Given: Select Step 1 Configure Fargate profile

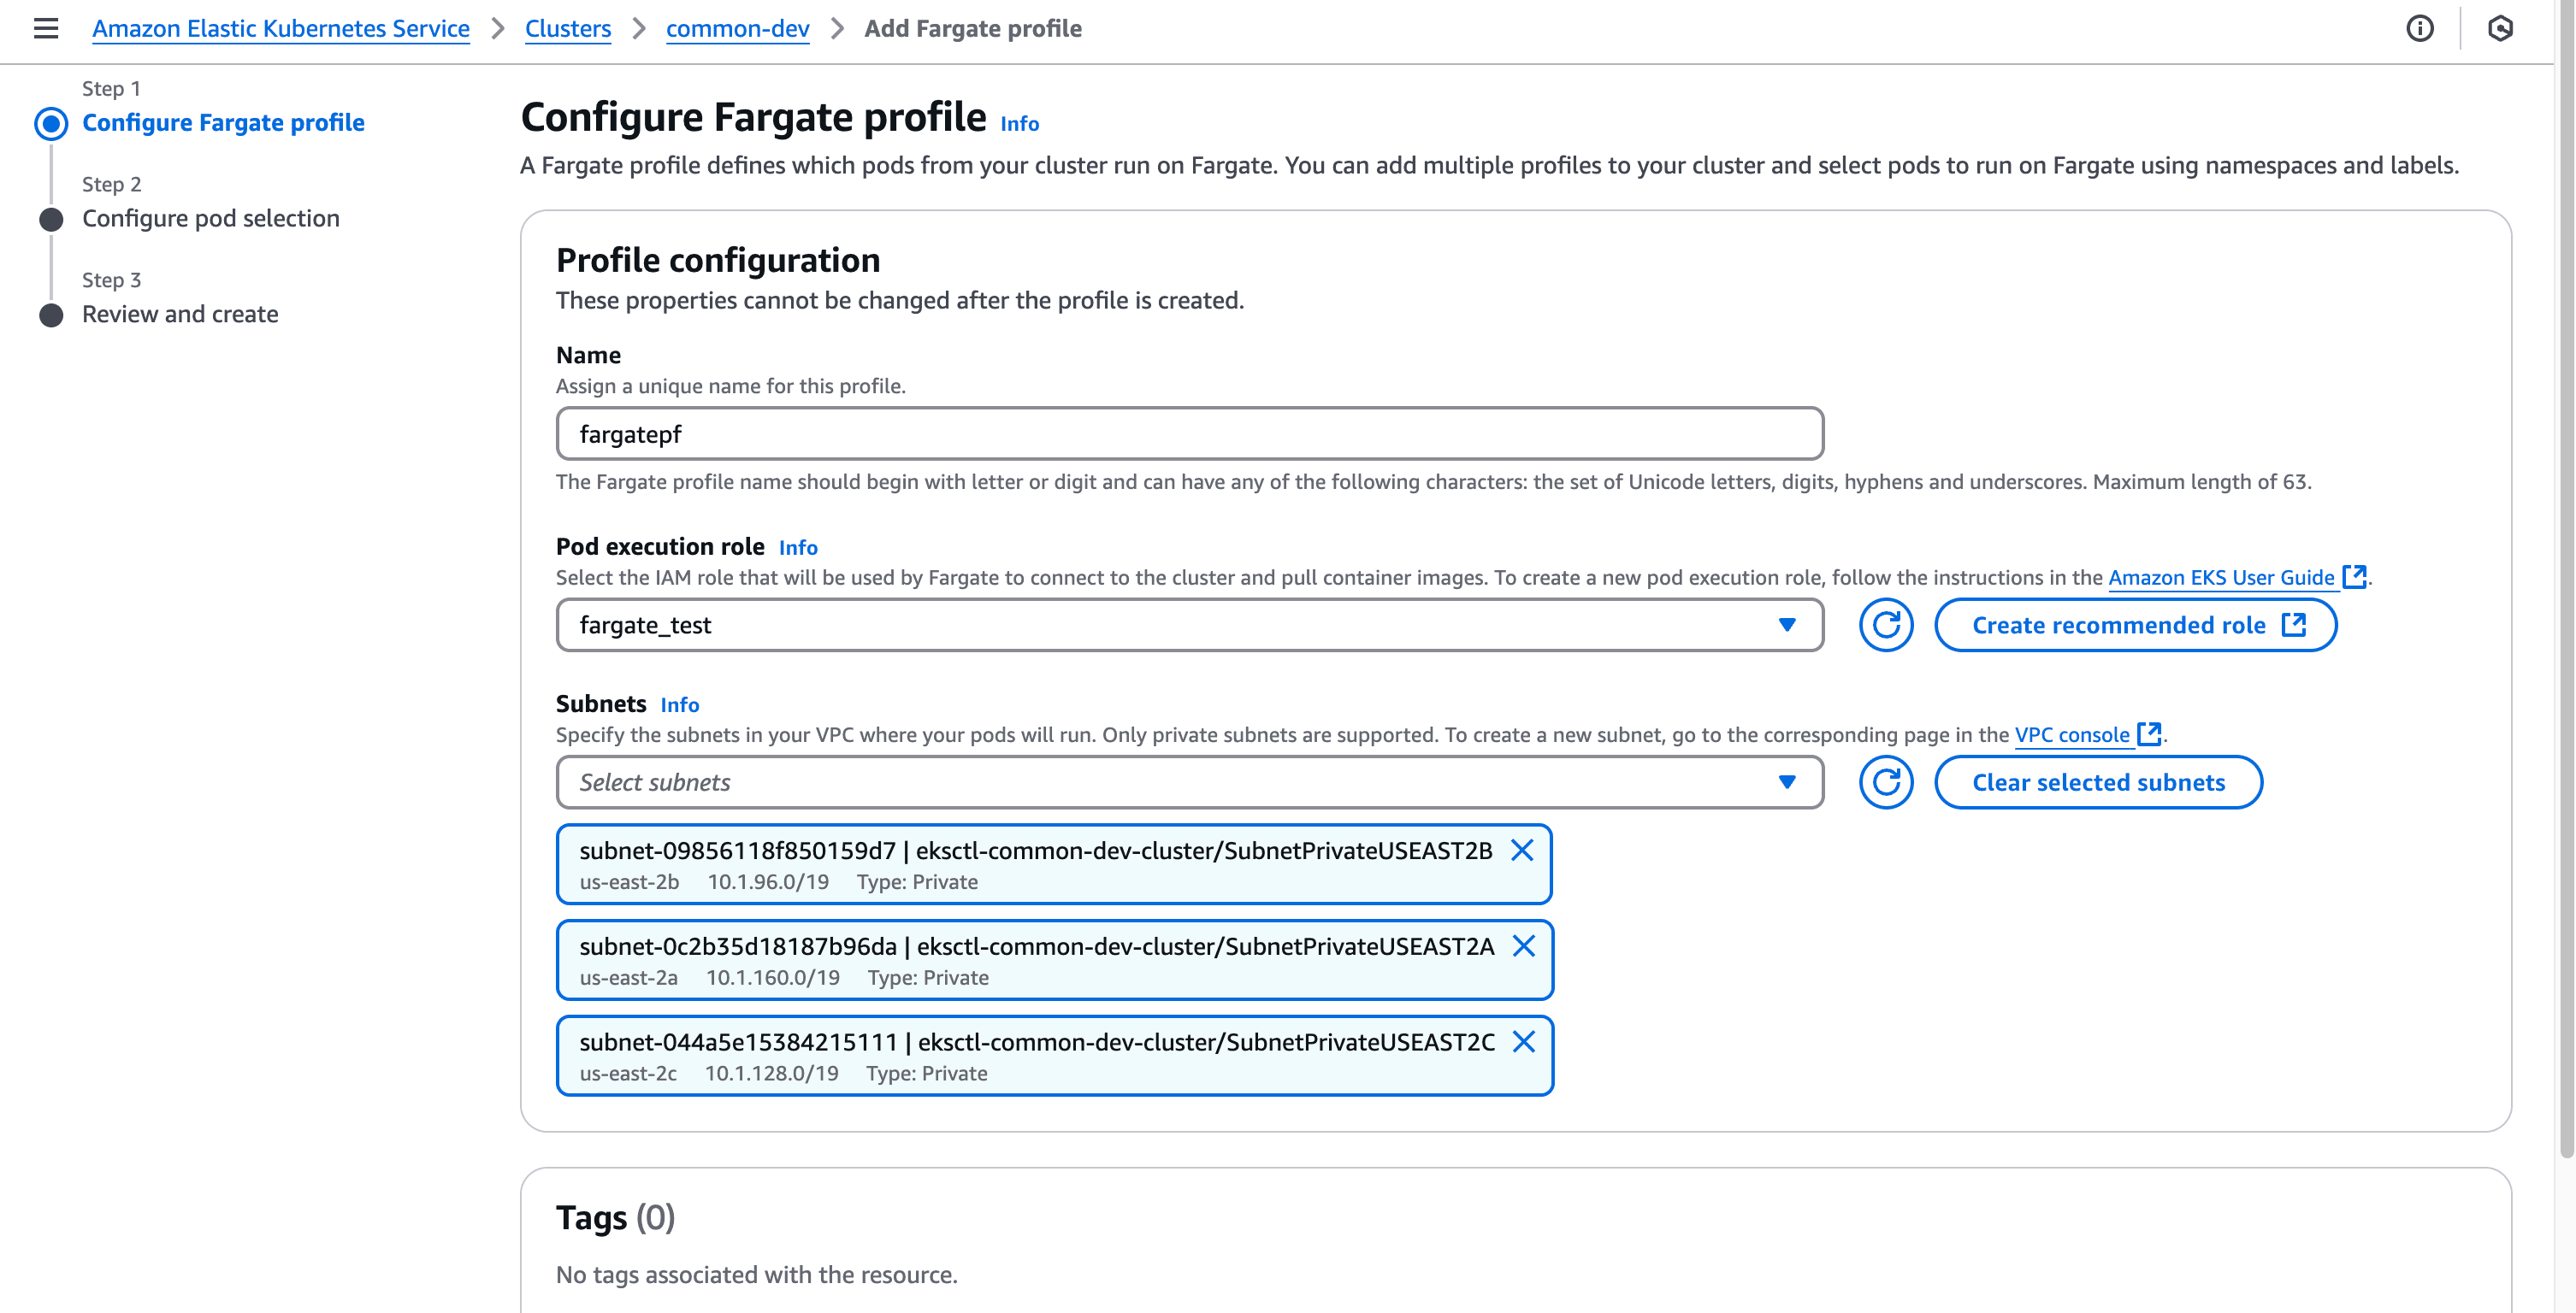Looking at the screenshot, I should (223, 123).
